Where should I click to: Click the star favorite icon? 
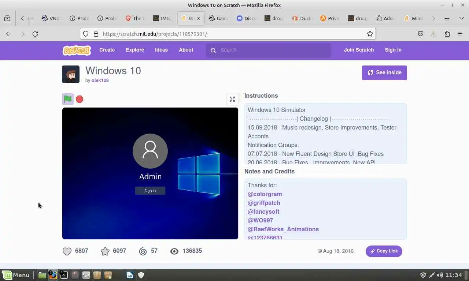[105, 251]
